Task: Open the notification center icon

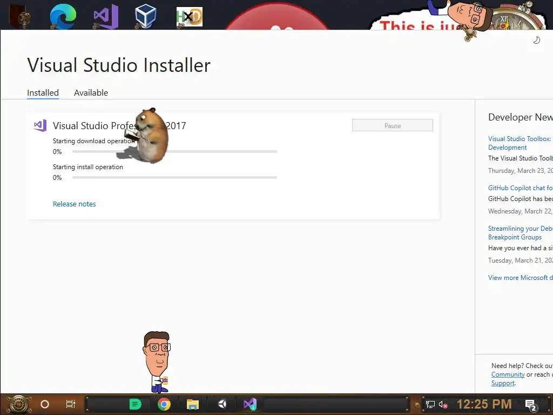Action: point(531,405)
